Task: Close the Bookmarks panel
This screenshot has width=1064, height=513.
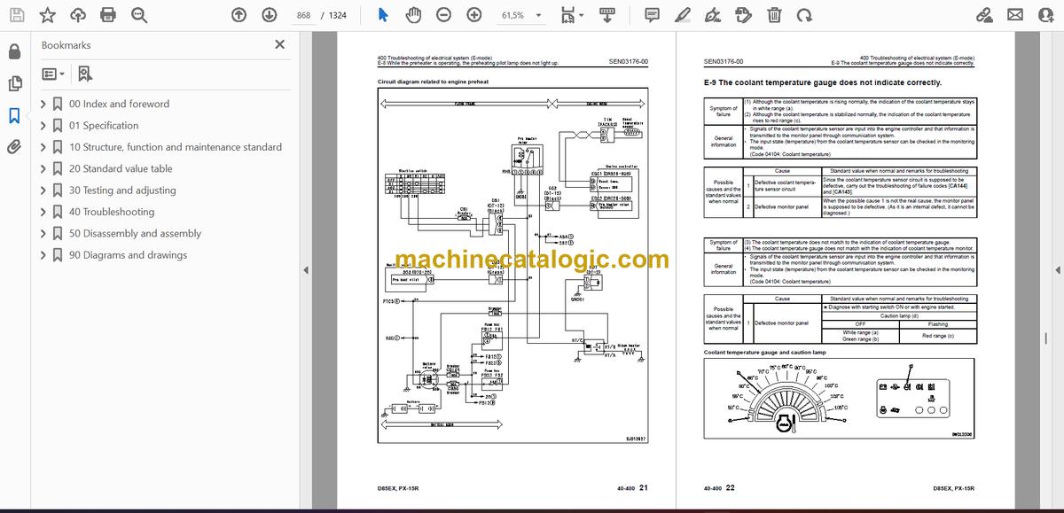Action: pos(280,44)
